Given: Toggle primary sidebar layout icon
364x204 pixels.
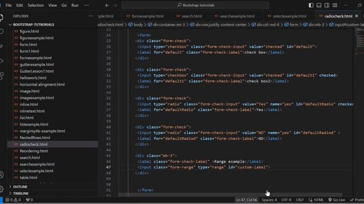Looking at the screenshot, I should (x=311, y=5).
